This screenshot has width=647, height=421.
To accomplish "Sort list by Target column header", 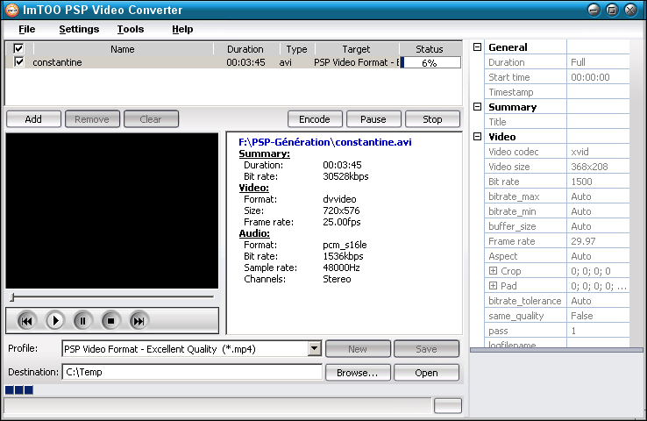I will coord(356,49).
